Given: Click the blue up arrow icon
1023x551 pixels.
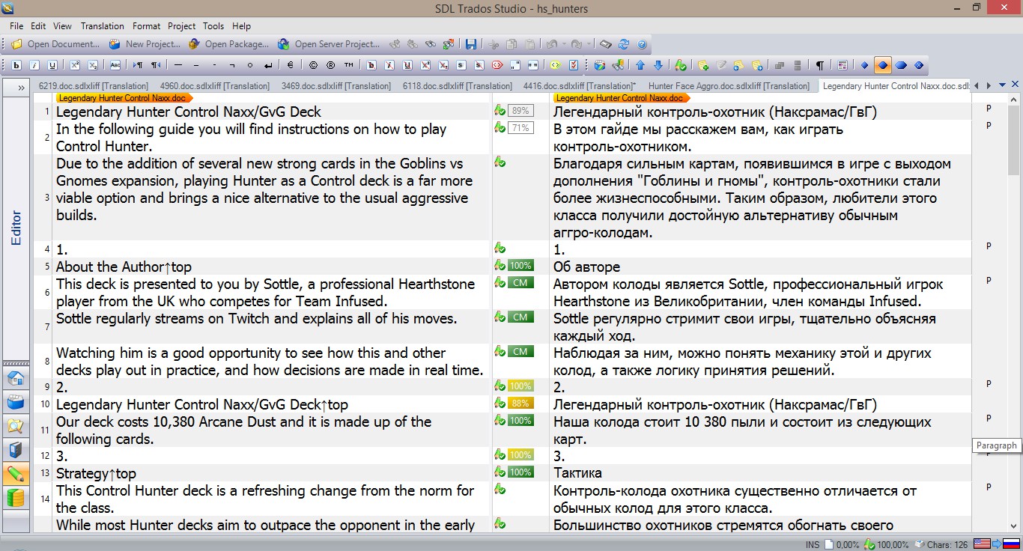Looking at the screenshot, I should point(640,65).
